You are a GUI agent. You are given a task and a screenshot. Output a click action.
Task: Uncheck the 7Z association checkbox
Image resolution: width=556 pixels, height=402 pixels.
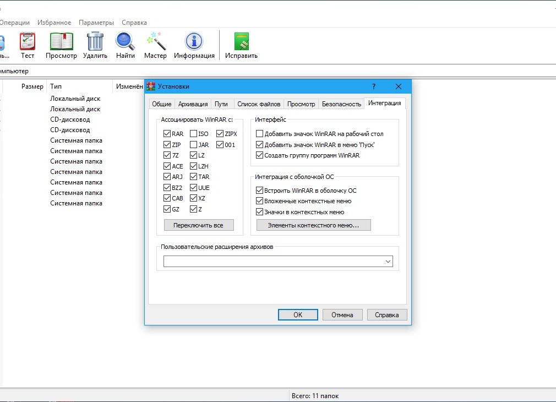coord(167,155)
